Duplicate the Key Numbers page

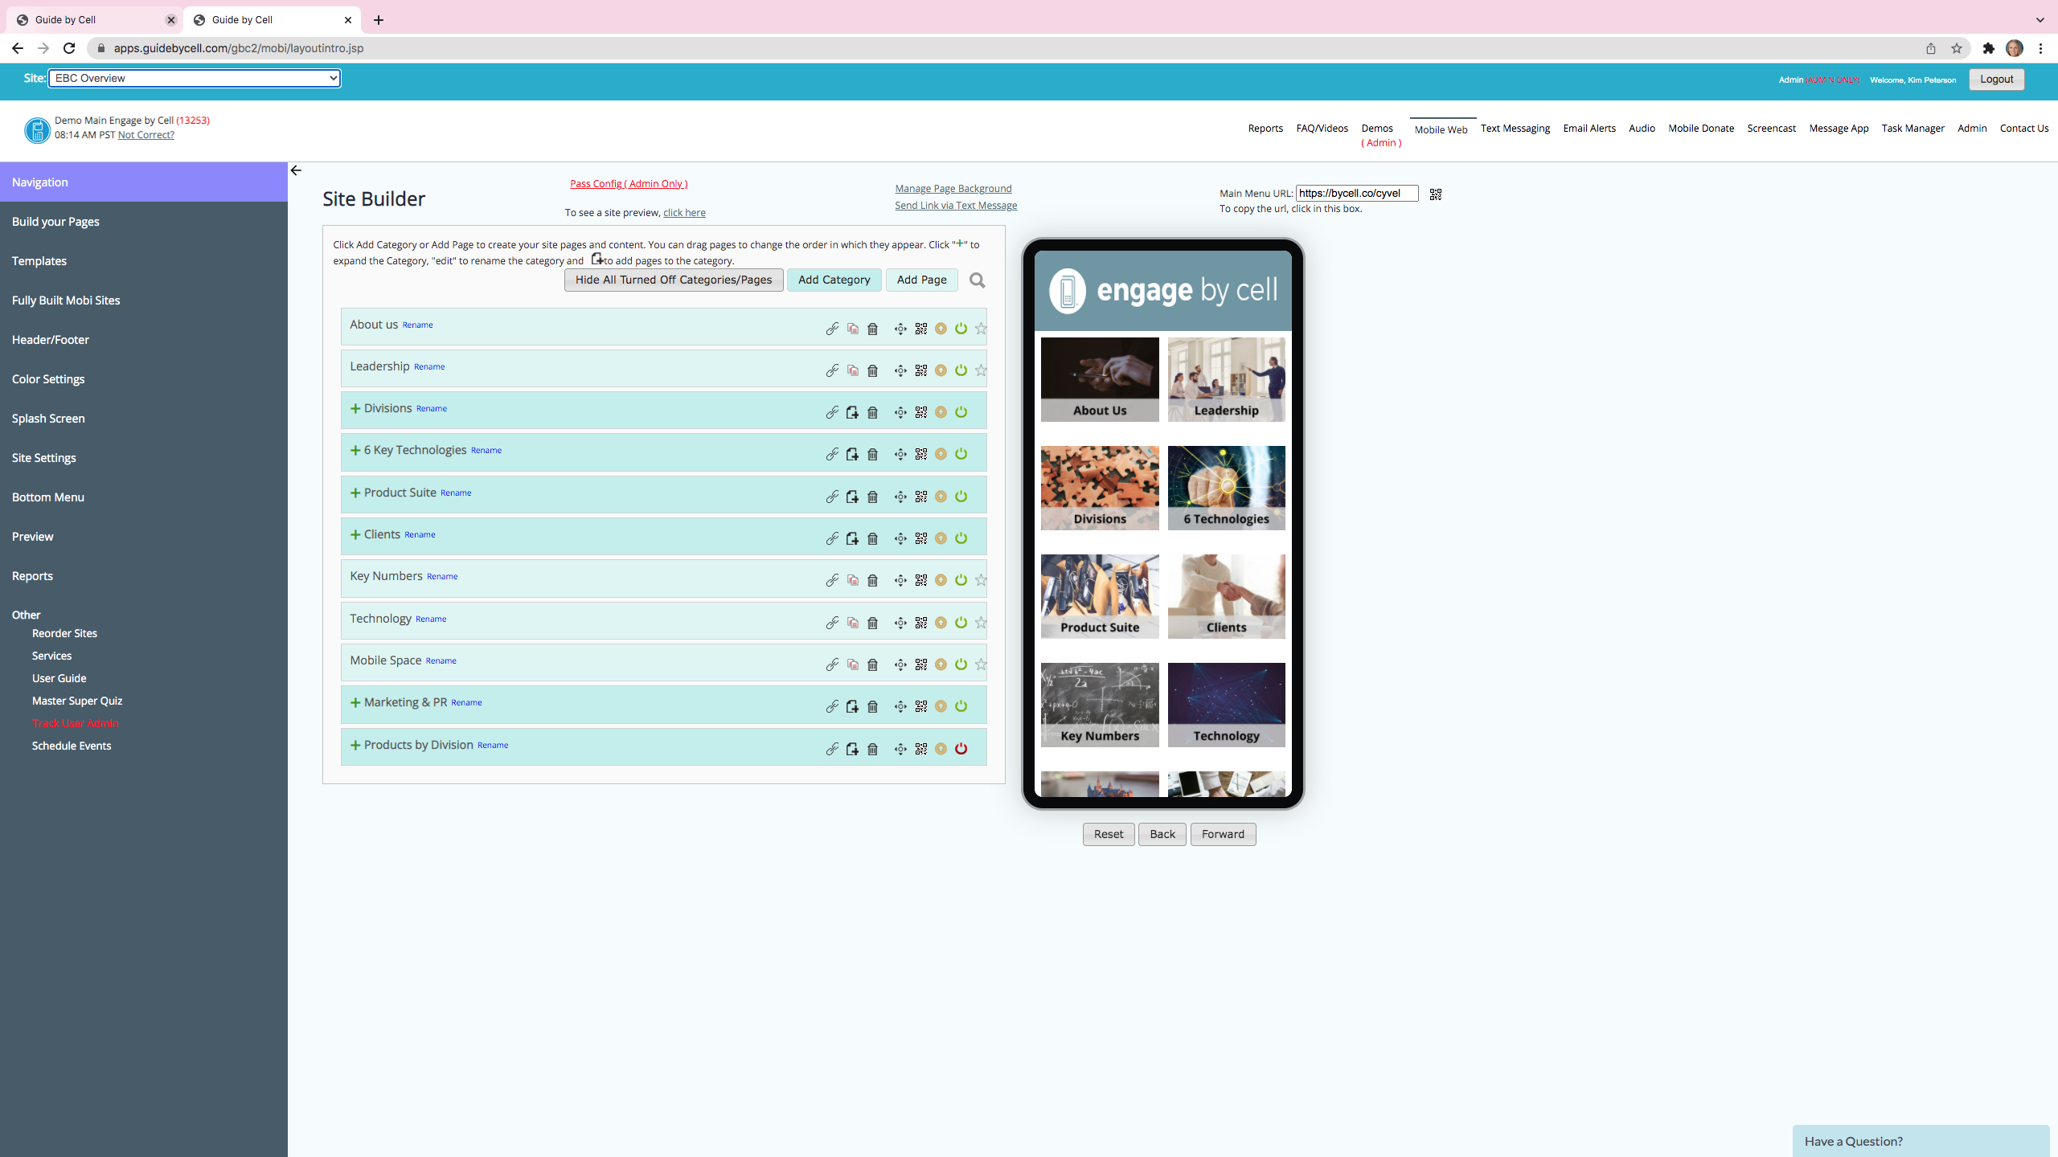tap(852, 579)
